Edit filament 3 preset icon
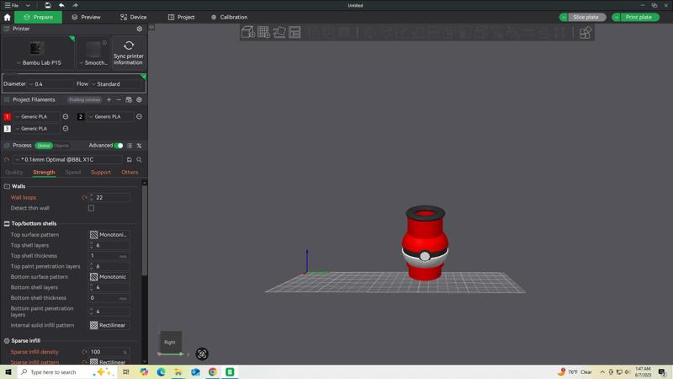This screenshot has width=673, height=379. pos(66,129)
